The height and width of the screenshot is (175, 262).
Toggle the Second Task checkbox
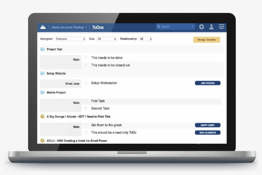pyautogui.click(x=86, y=109)
